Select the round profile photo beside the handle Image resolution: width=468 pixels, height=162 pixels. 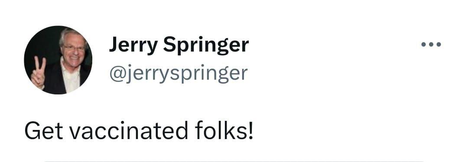[58, 60]
